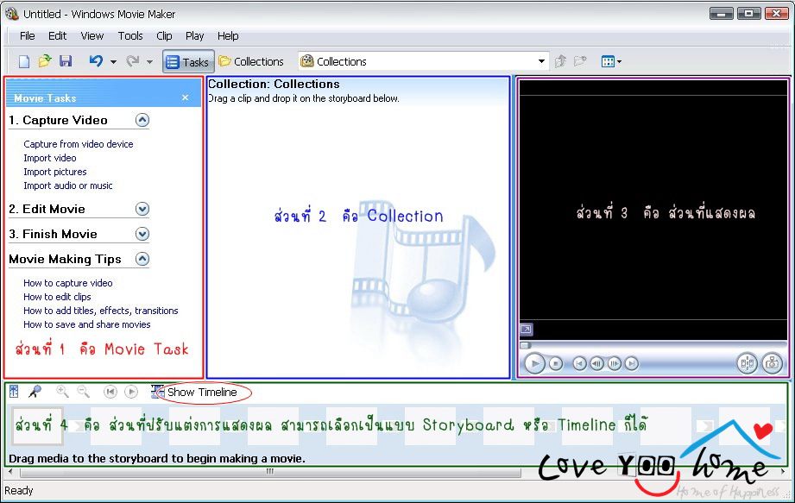Click Capture from video device link

[78, 144]
